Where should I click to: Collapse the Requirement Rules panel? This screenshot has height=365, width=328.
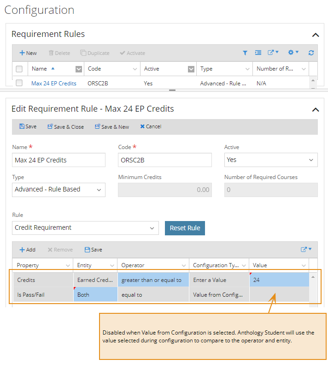[316, 35]
